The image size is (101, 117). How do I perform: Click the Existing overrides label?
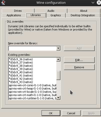pyautogui.click(x=19, y=55)
